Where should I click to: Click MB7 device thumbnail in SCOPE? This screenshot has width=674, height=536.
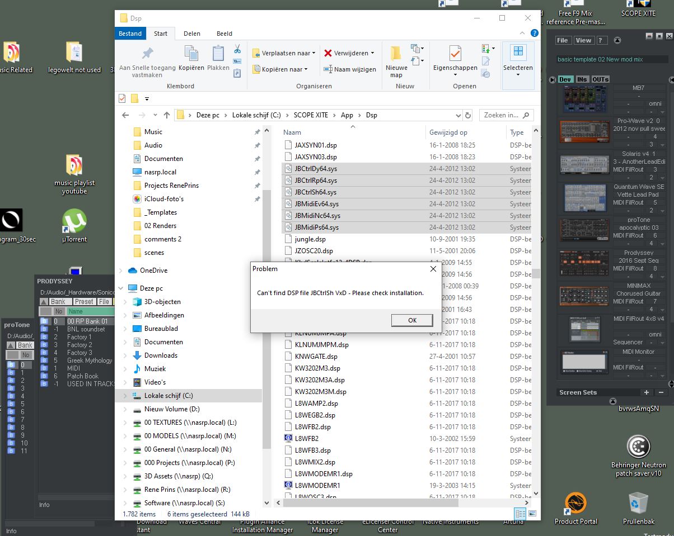click(584, 99)
